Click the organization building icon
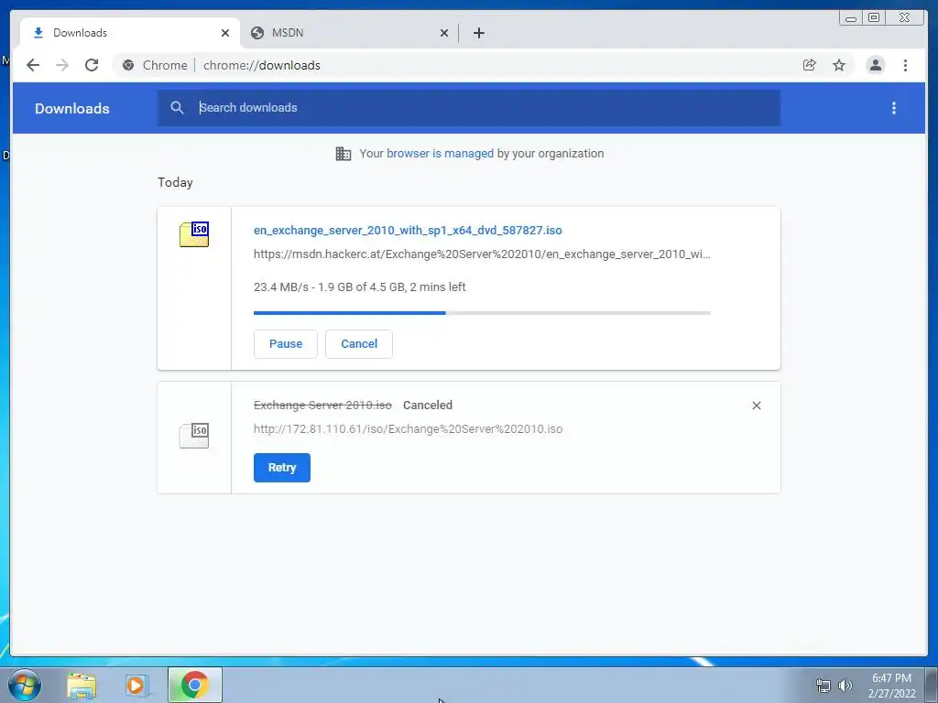 344,154
